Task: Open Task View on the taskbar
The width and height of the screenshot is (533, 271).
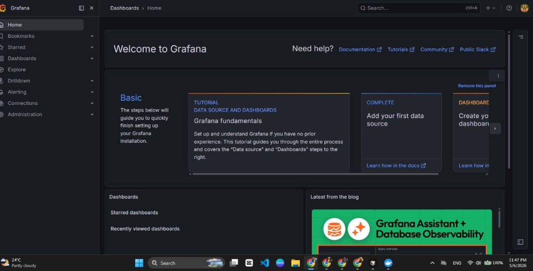Action: (x=234, y=263)
